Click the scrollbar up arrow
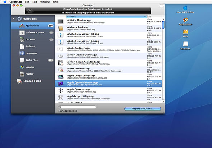Viewport: 212px width, 148px height. [x=163, y=20]
